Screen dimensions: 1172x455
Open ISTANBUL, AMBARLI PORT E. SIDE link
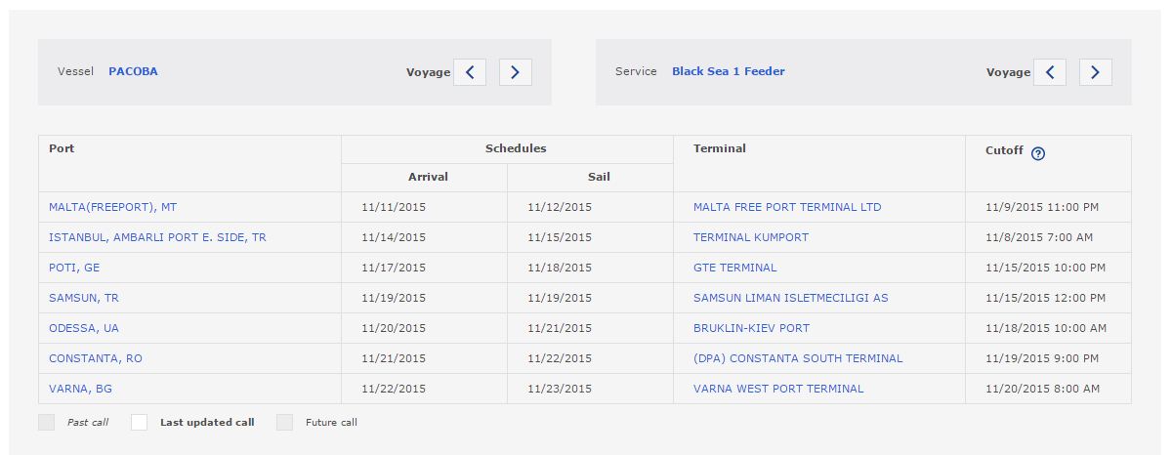pyautogui.click(x=157, y=237)
